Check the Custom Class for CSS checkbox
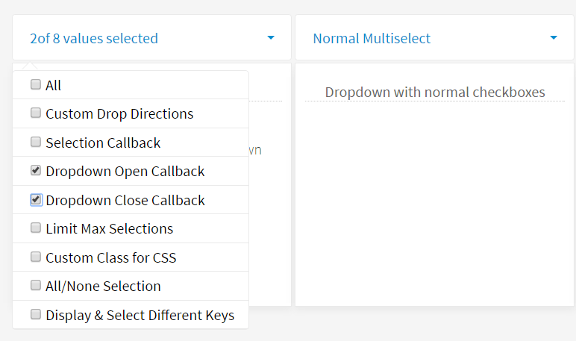 tap(36, 257)
